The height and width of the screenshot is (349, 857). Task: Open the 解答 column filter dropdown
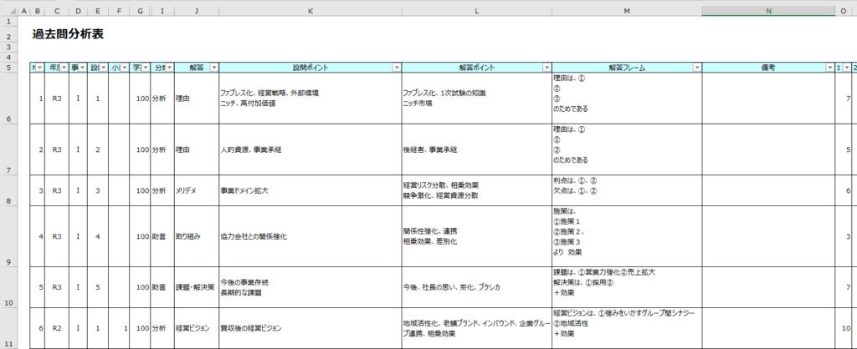213,67
